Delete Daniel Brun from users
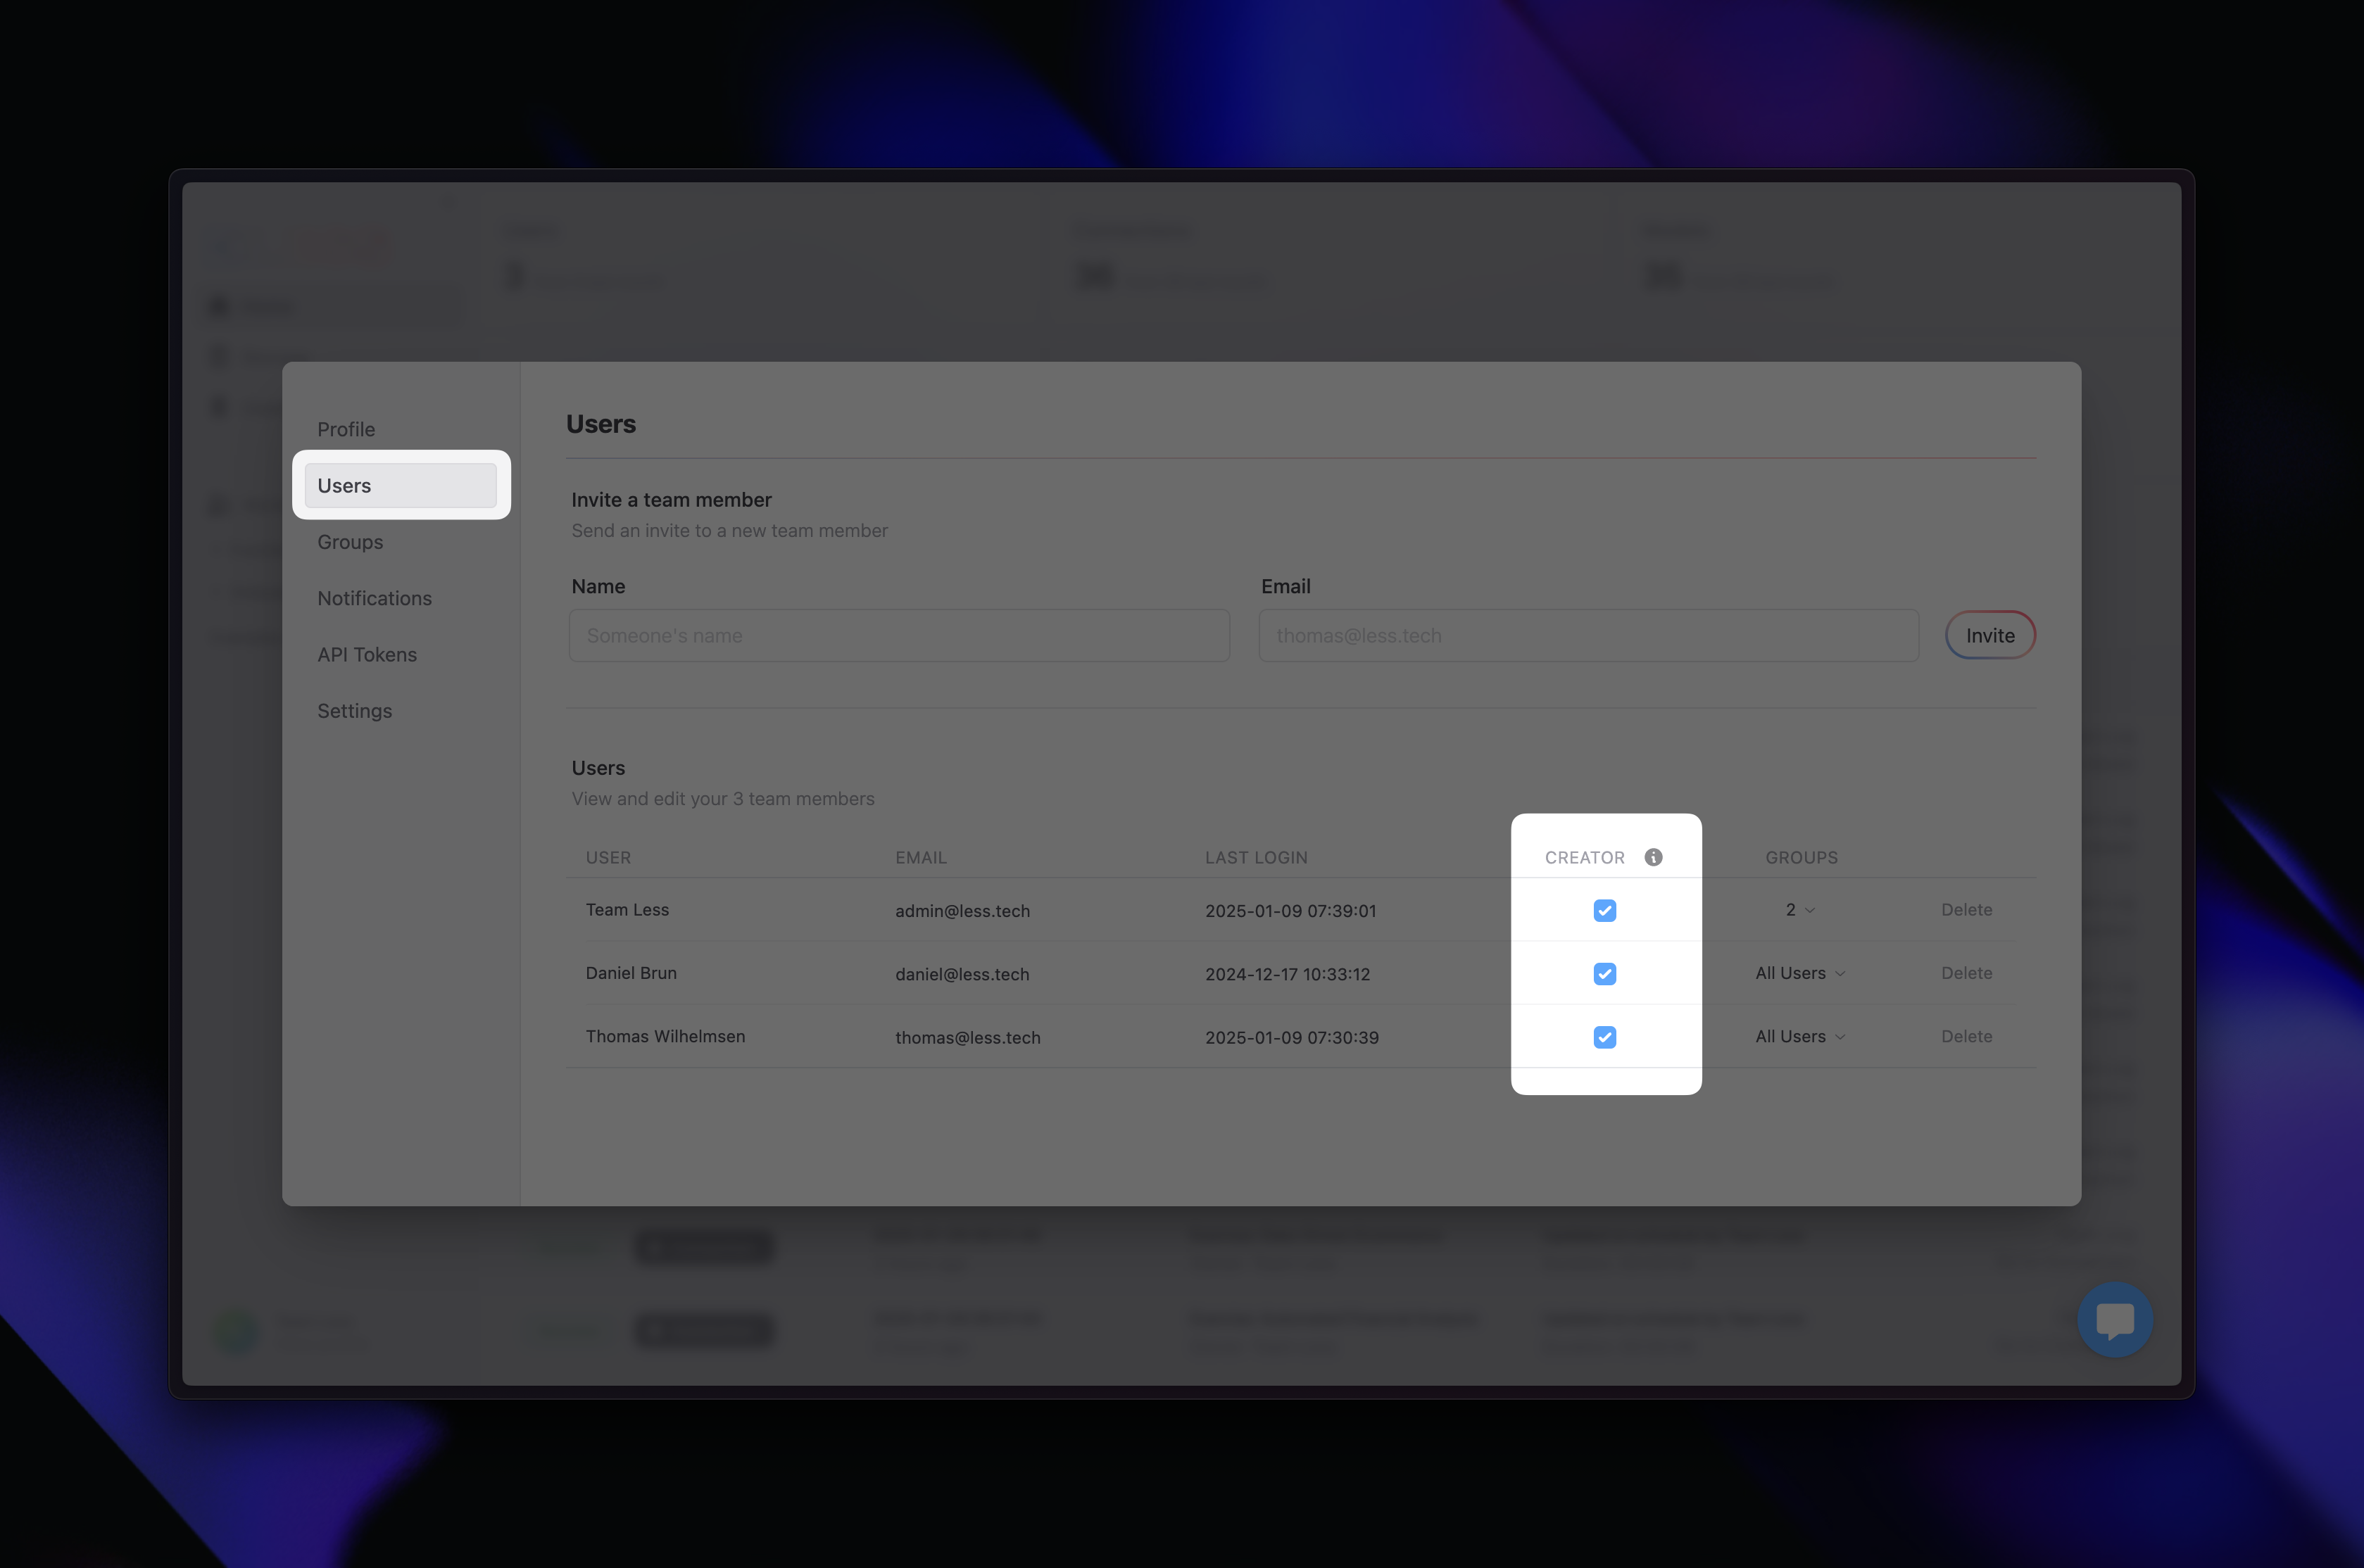Image resolution: width=2364 pixels, height=1568 pixels. coord(1966,973)
